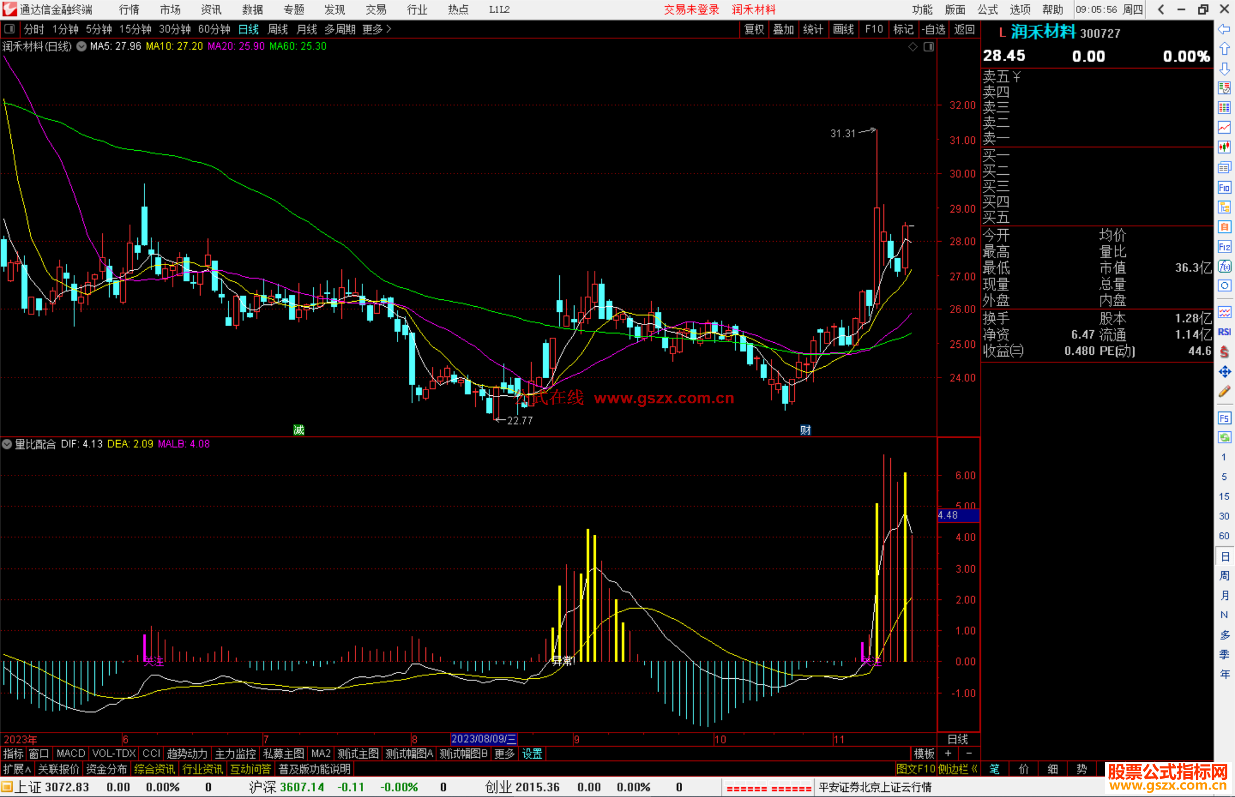Click the MACD indicator button

click(x=71, y=754)
